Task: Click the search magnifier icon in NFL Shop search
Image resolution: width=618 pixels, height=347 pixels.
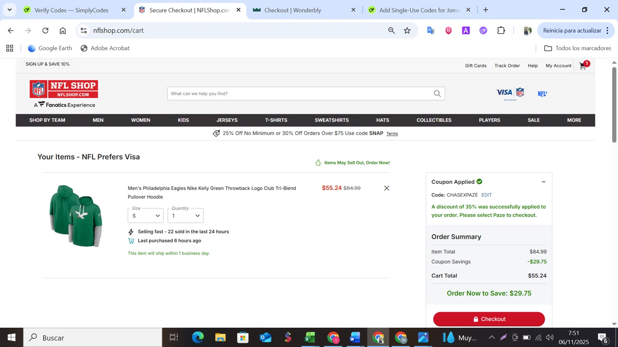Action: click(x=437, y=94)
